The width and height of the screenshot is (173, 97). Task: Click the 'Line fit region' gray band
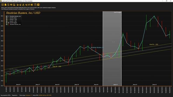click(112, 48)
